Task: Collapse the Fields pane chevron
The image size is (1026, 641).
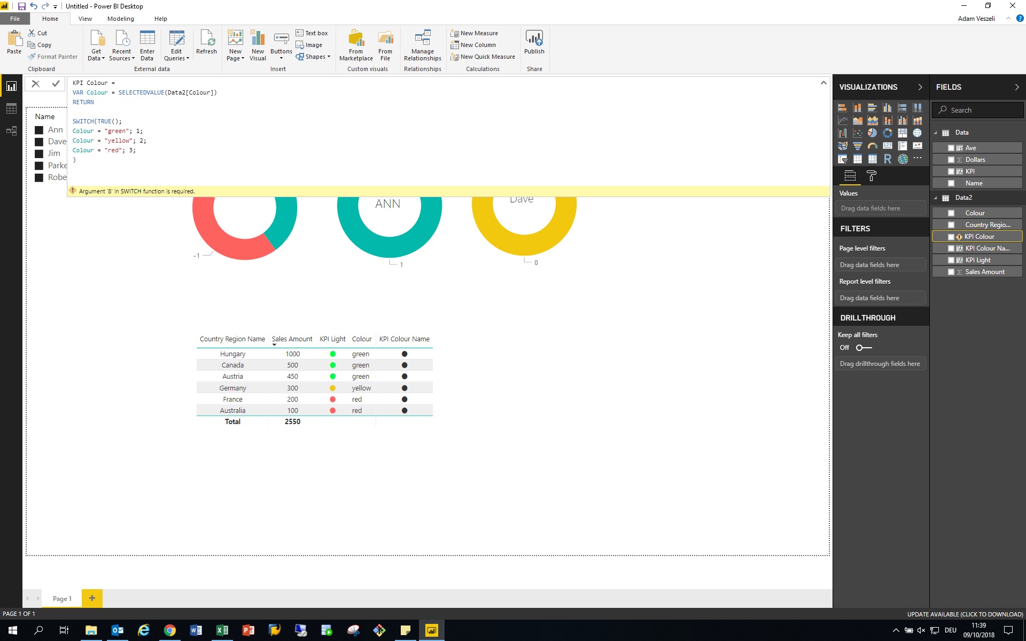Action: pos(1016,87)
